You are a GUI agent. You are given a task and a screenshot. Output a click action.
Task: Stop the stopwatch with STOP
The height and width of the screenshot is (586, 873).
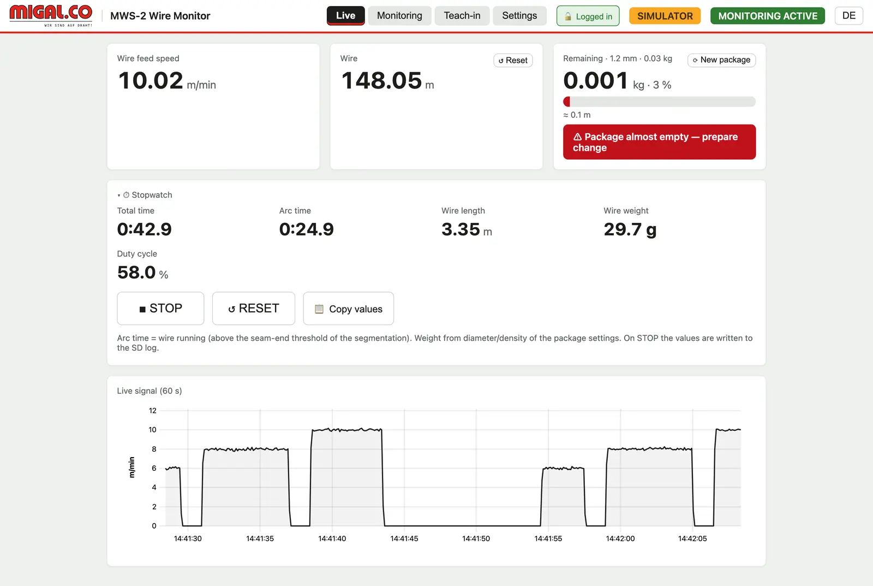click(x=160, y=309)
